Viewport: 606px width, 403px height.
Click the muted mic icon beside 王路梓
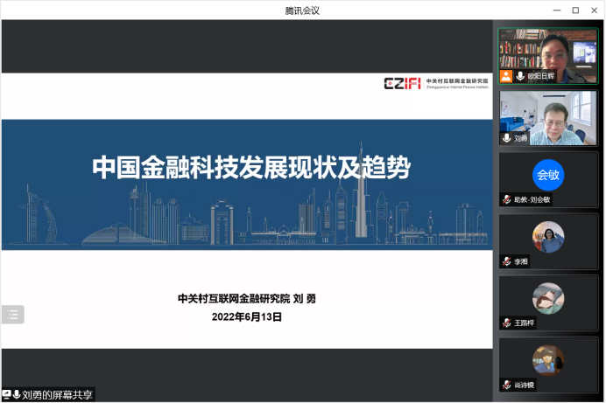506,323
